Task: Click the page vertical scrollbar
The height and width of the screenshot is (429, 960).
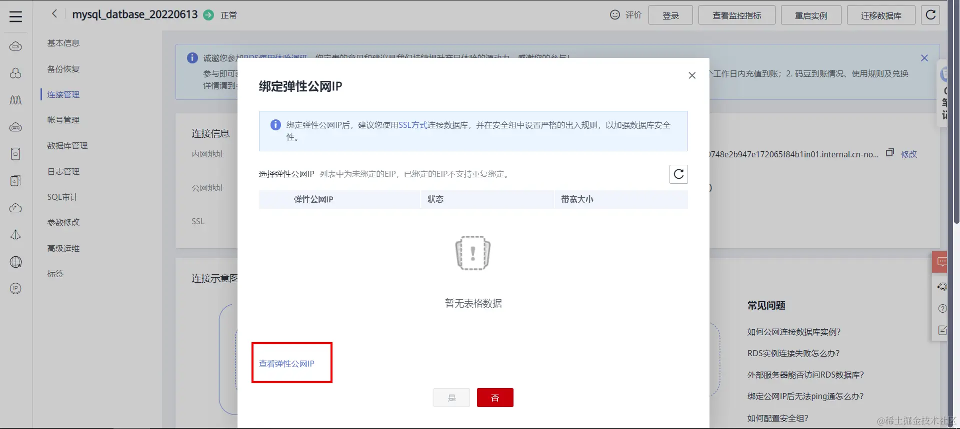Action: point(956,112)
